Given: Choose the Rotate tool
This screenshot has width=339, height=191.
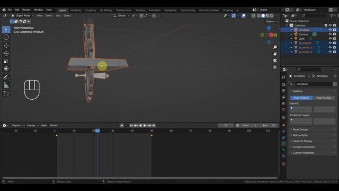Looking at the screenshot, I should [6, 53].
